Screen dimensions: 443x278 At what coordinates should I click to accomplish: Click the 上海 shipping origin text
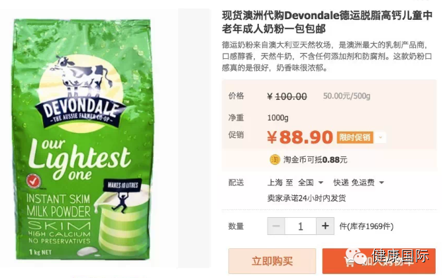(x=275, y=183)
